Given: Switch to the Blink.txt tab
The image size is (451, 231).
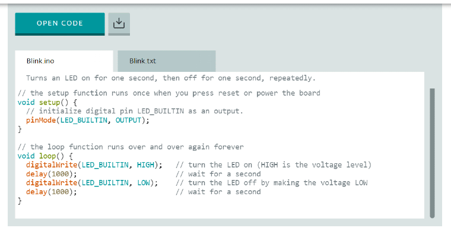Looking at the screenshot, I should [167, 61].
